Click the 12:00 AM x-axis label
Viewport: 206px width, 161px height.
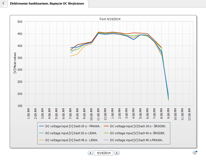point(189,114)
